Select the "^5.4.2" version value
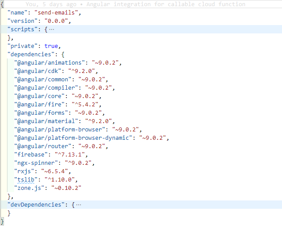 click(x=85, y=105)
